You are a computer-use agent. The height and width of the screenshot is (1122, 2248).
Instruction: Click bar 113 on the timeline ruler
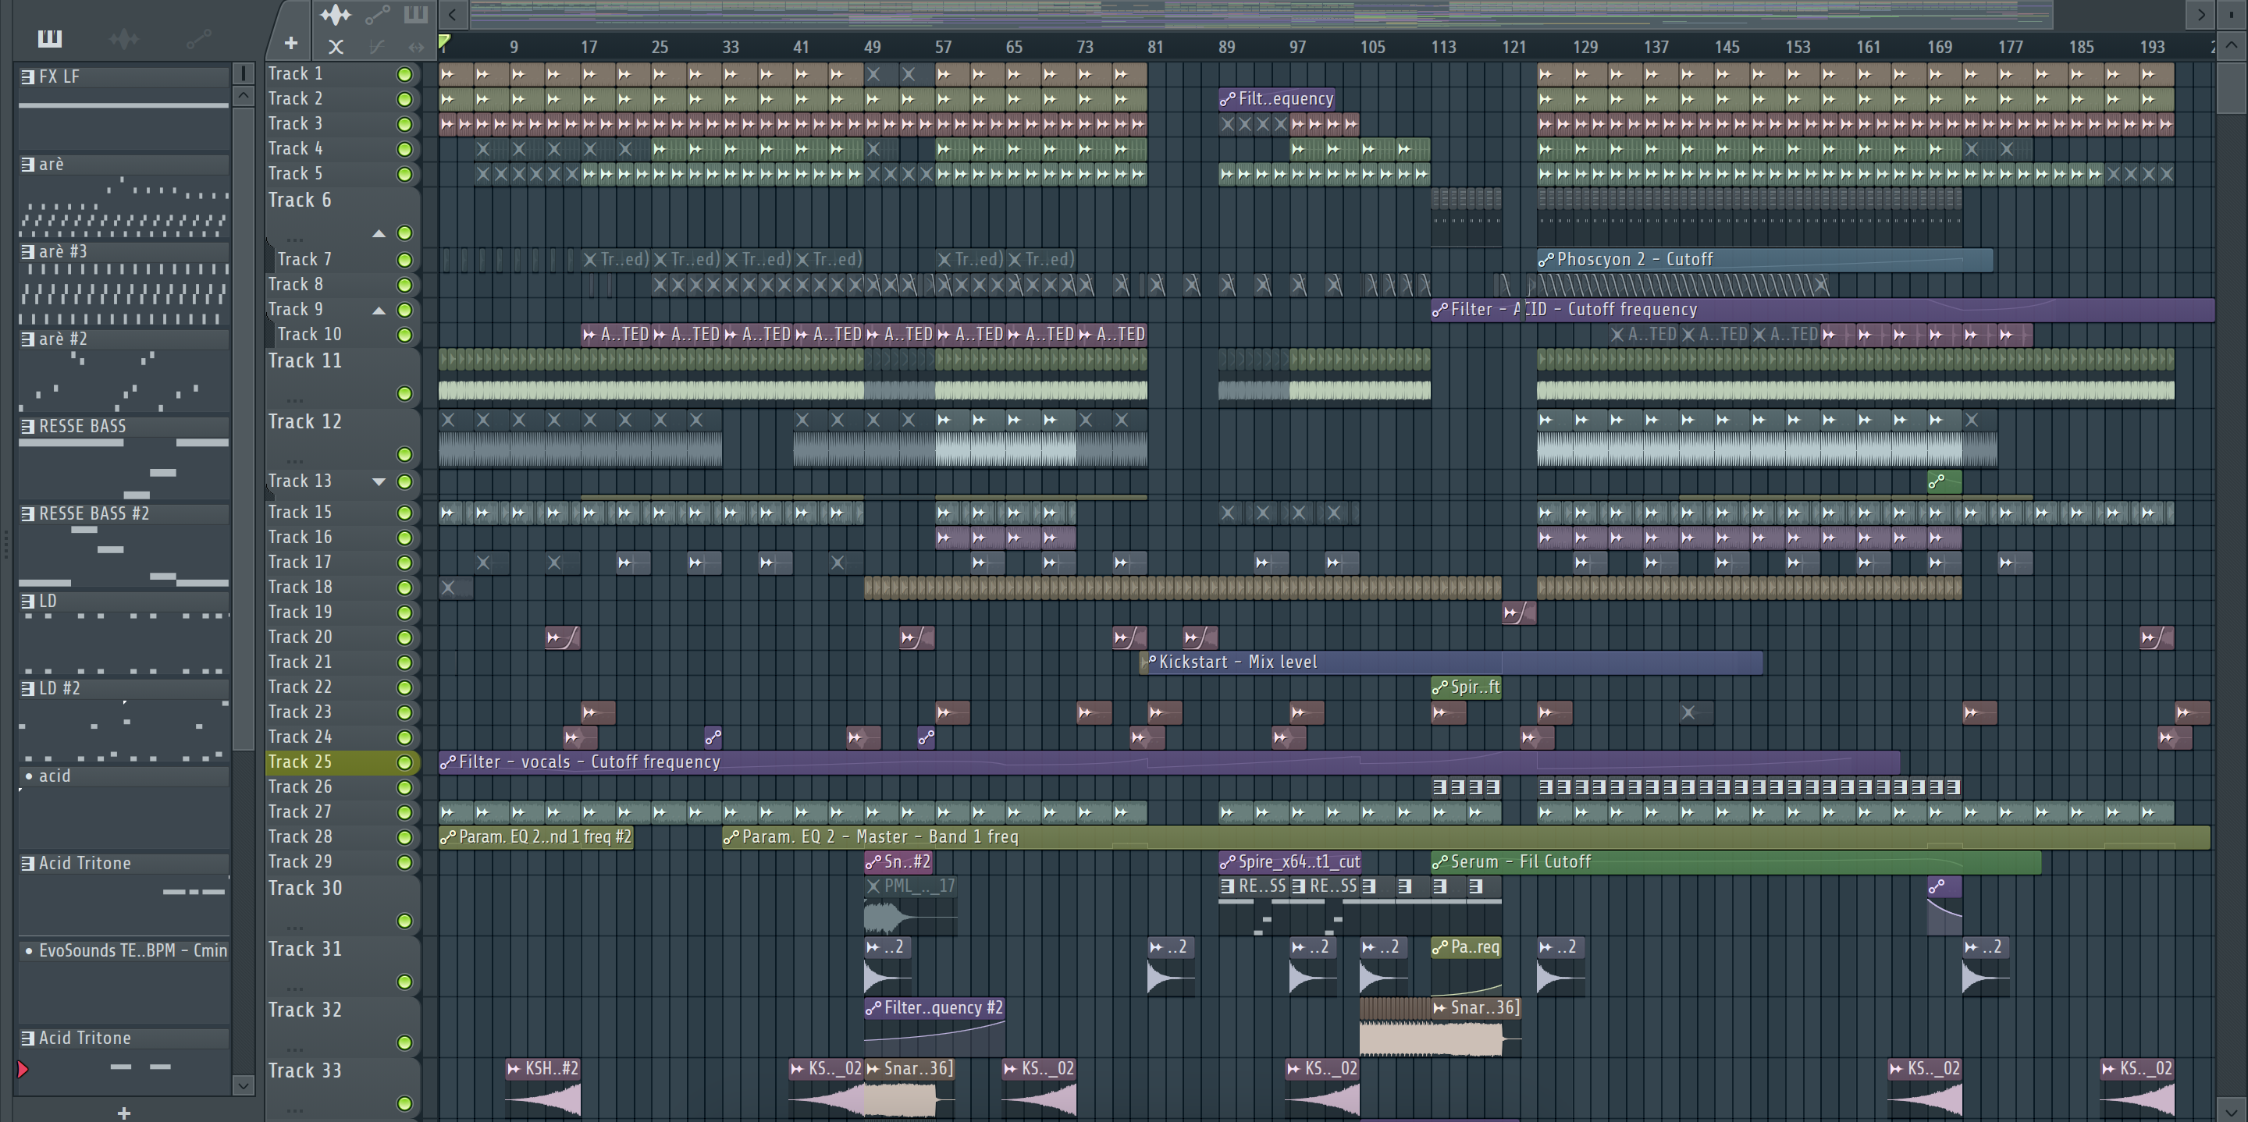tap(1442, 47)
